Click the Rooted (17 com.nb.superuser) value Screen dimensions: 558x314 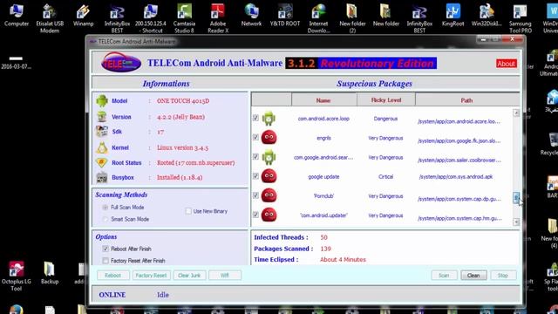click(195, 163)
